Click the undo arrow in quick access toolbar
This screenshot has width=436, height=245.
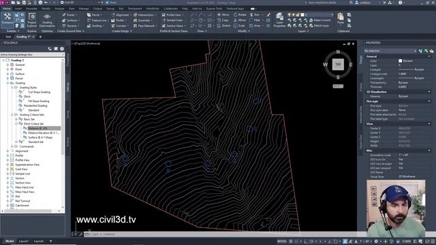[46, 3]
